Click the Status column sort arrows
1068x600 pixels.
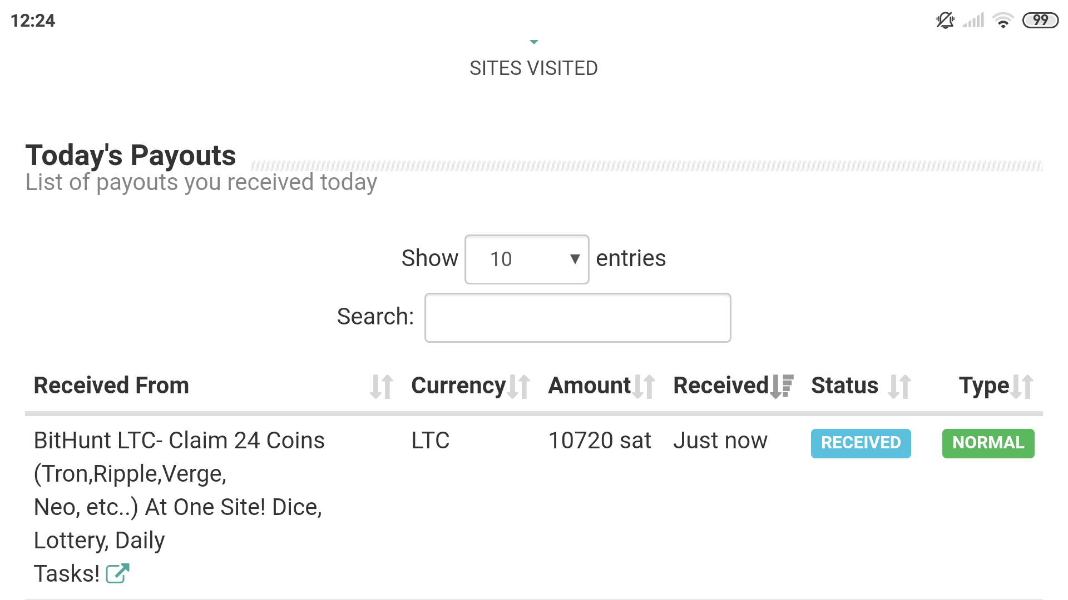(x=899, y=386)
